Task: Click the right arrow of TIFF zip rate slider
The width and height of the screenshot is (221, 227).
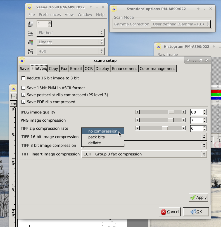Action: [183, 128]
